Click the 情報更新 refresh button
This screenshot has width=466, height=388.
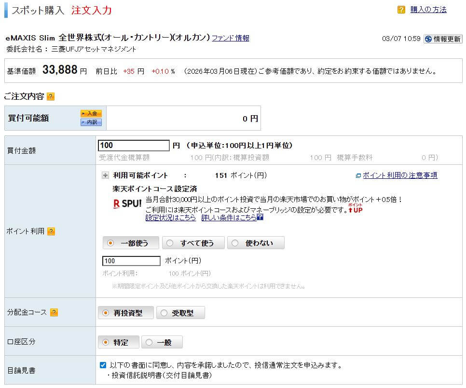(443, 39)
